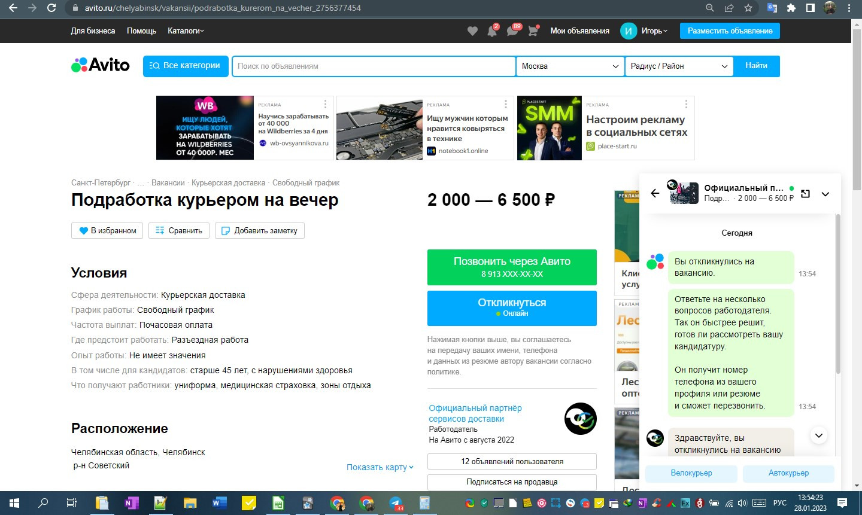862x515 pixels.
Task: Click 'Позвонить через Авито' button
Action: [512, 267]
